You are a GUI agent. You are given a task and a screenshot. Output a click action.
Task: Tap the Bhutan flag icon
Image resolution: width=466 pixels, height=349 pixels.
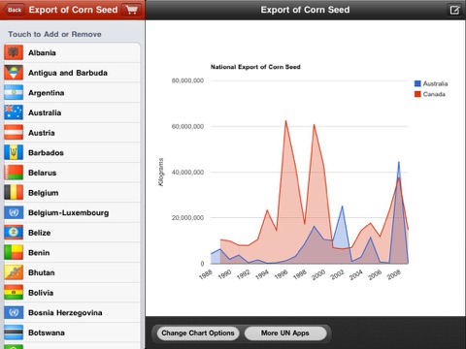click(x=14, y=272)
